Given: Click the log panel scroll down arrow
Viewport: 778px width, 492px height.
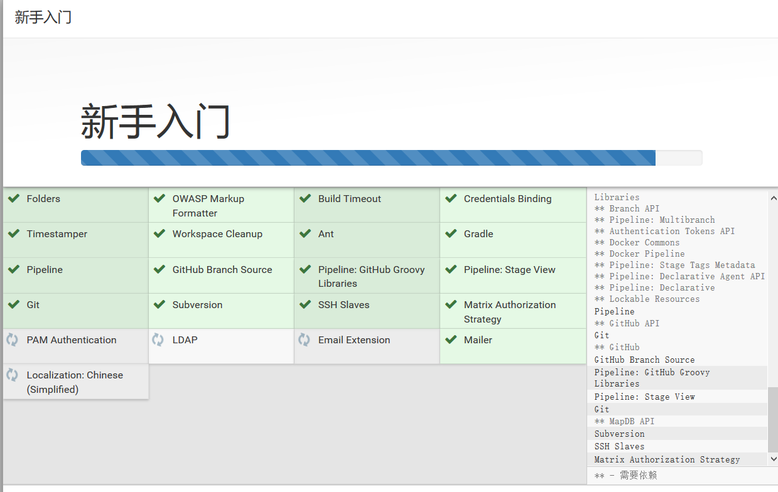Looking at the screenshot, I should tap(773, 459).
